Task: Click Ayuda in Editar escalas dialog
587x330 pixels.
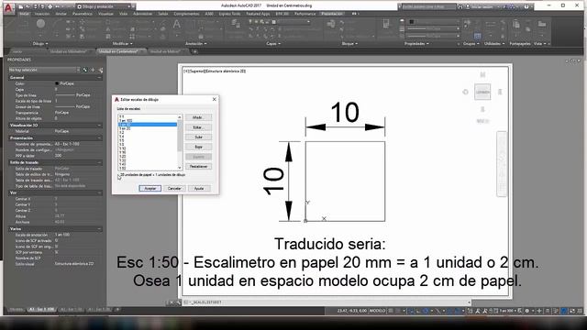Action: point(199,188)
